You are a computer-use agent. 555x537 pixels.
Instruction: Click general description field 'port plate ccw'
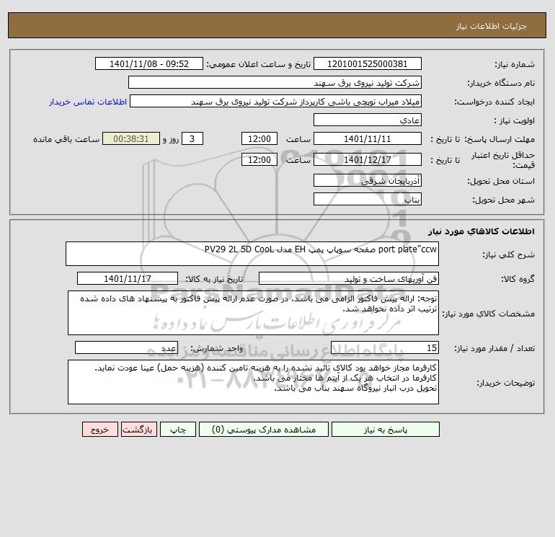(252, 254)
